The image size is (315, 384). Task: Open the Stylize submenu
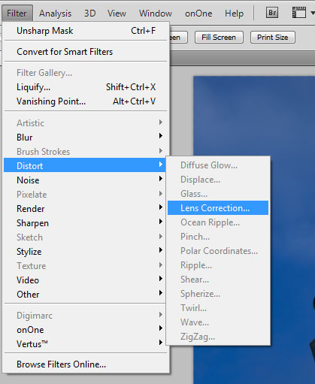[x=85, y=252]
